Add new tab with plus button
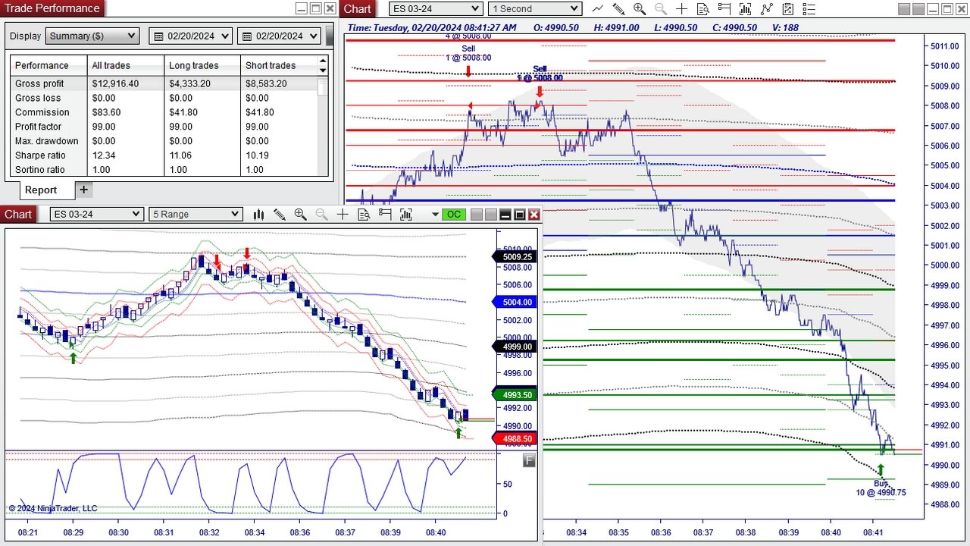This screenshot has width=970, height=546. pos(84,190)
